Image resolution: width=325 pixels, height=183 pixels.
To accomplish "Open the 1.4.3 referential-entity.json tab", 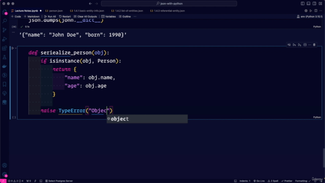I will [x=168, y=11].
